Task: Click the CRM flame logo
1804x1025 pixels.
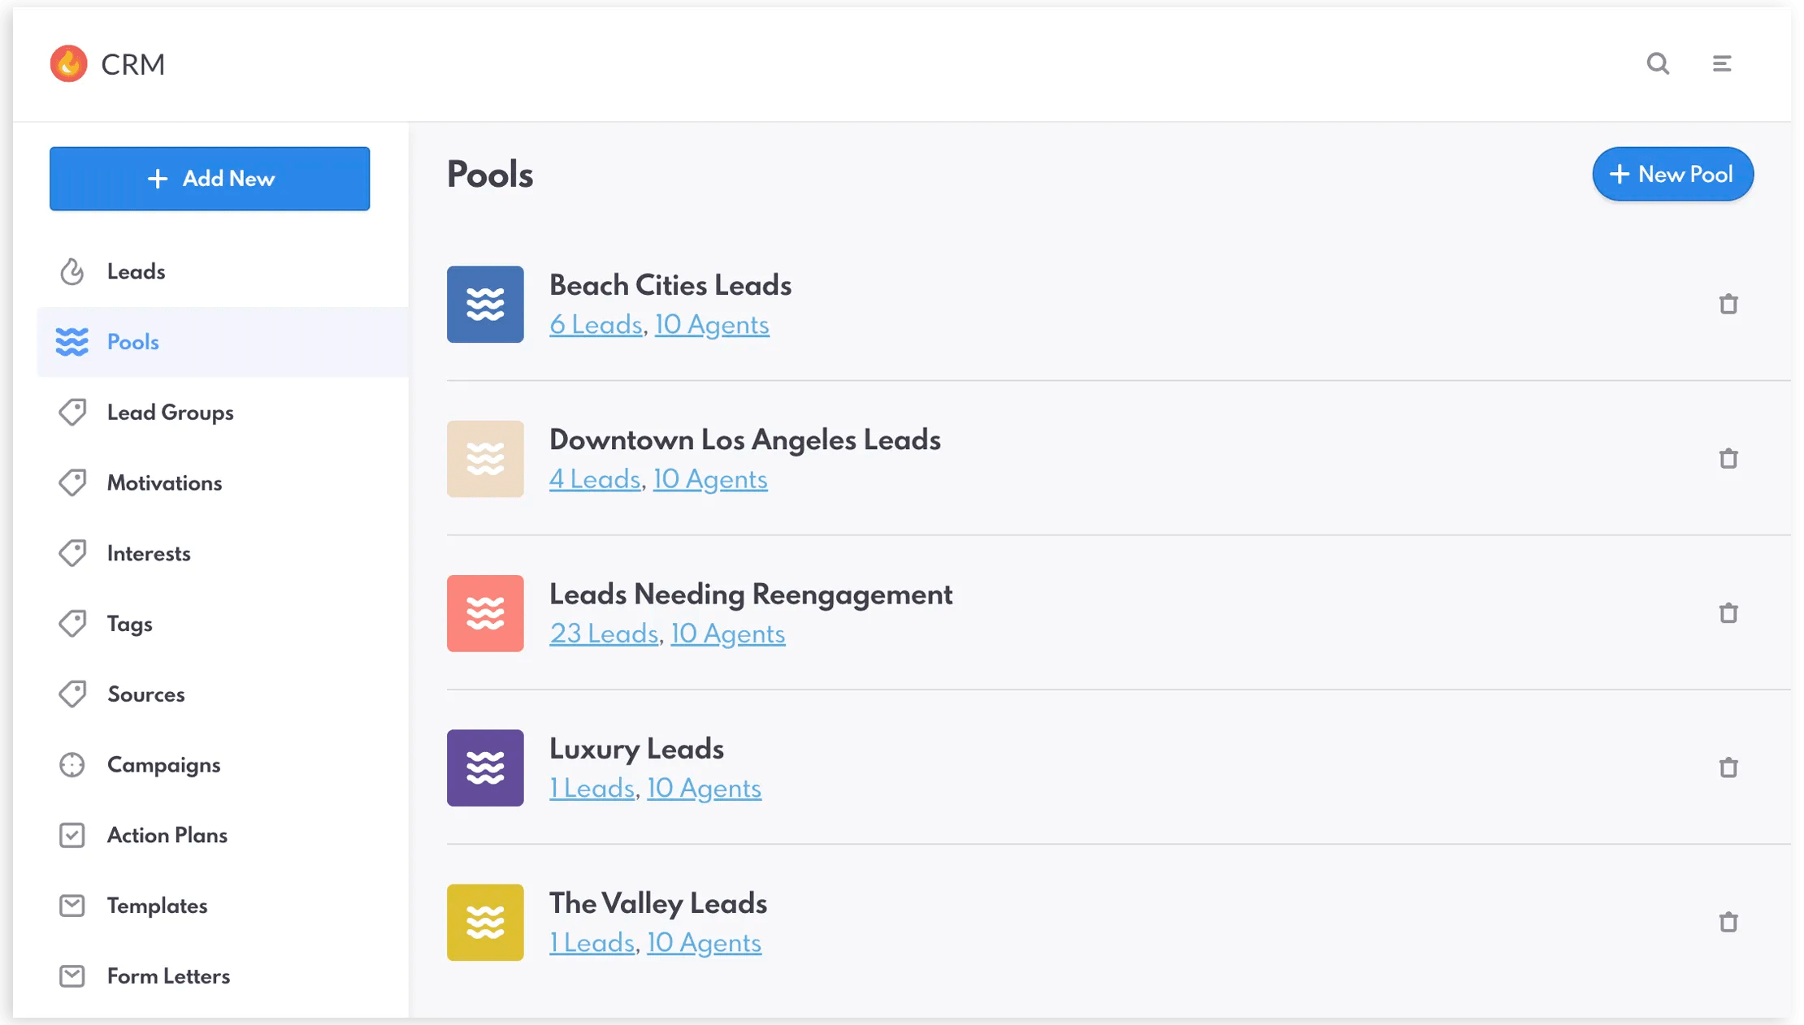Action: (69, 63)
